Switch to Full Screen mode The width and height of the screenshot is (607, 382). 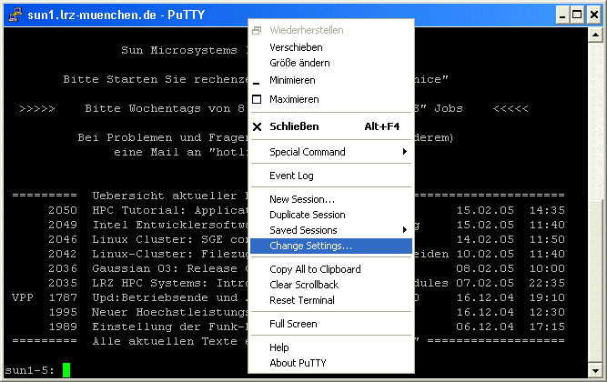coord(331,324)
